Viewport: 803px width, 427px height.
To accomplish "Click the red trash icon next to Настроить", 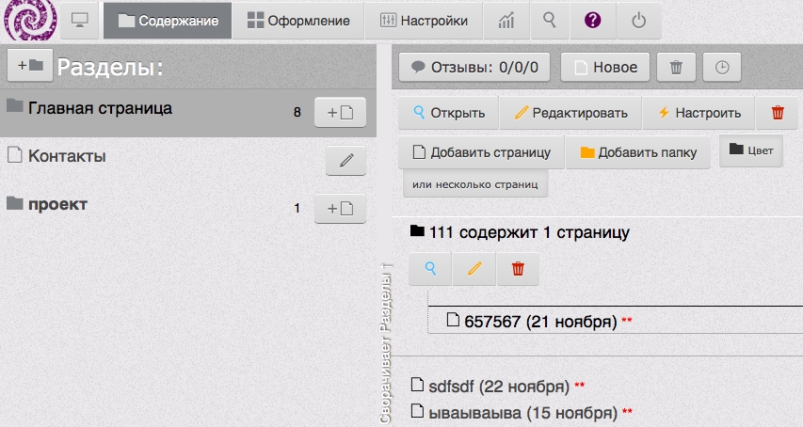I will tap(777, 113).
